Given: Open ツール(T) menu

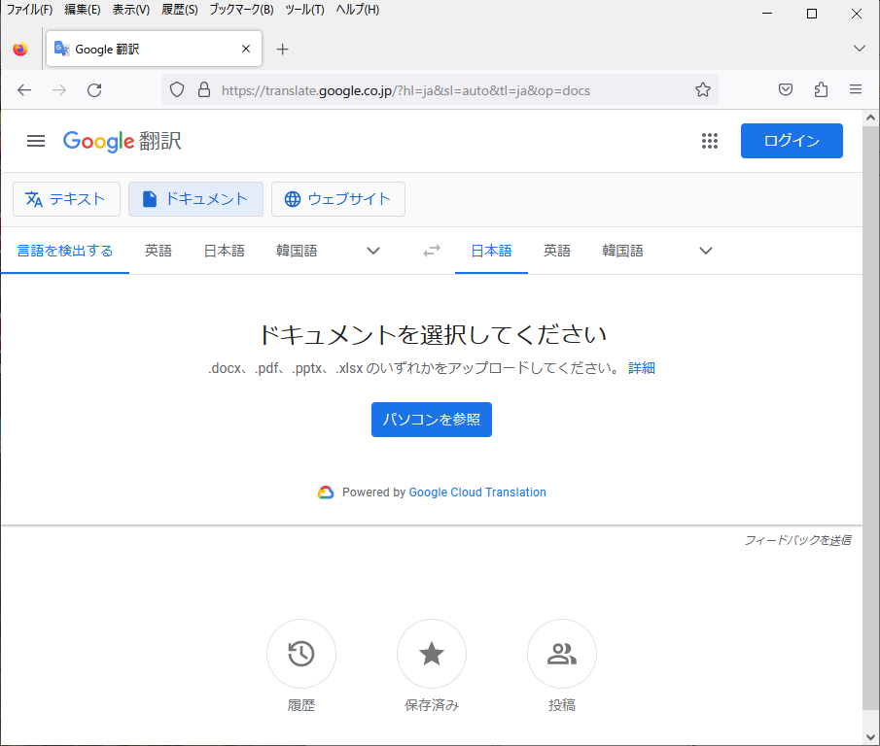Looking at the screenshot, I should (304, 10).
